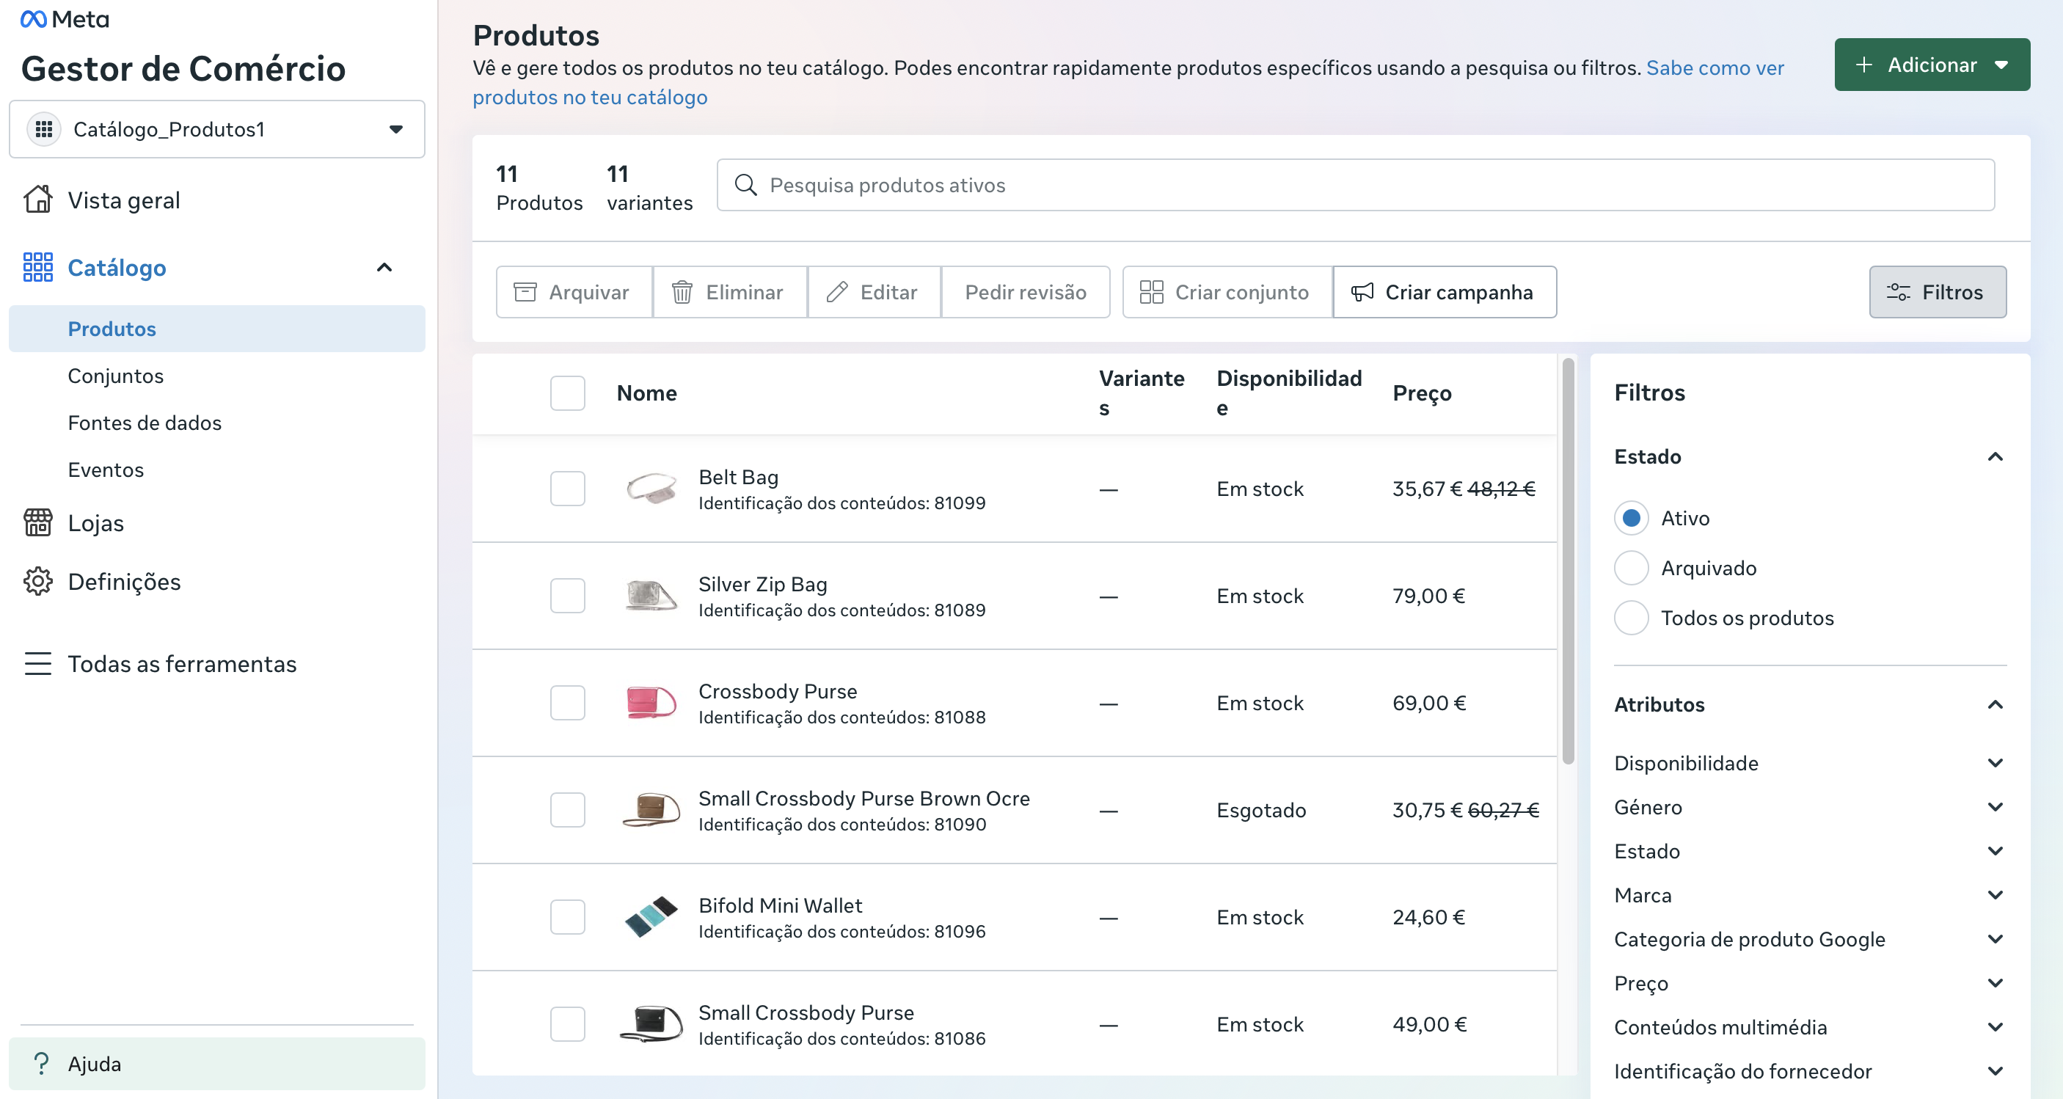This screenshot has height=1099, width=2063.
Task: Click the Filtros toggle button
Action: tap(1938, 293)
